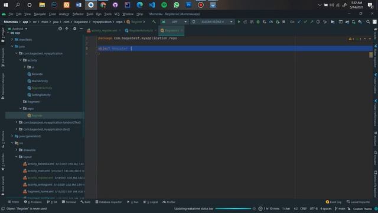Collapse the activity package
This screenshot has width=378, height=213.
click(21, 60)
